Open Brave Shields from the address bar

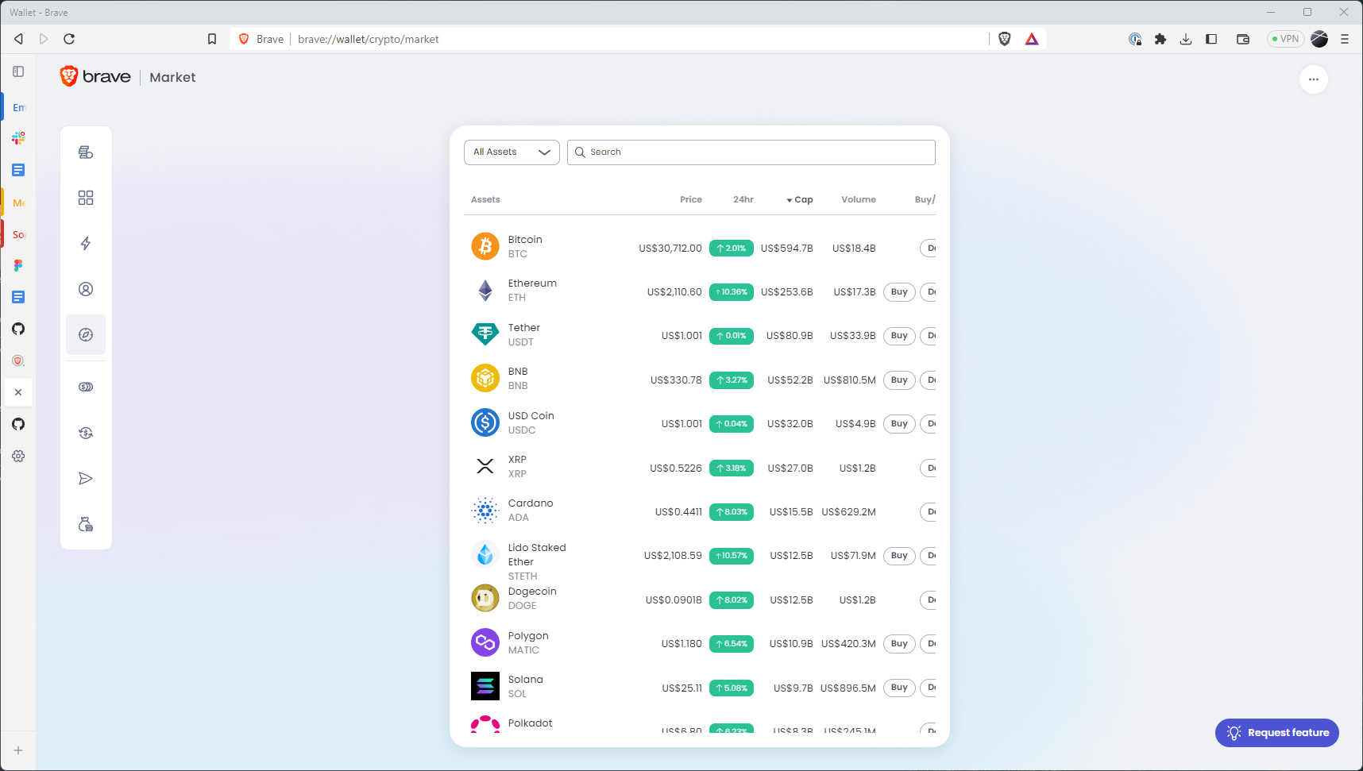[1005, 39]
